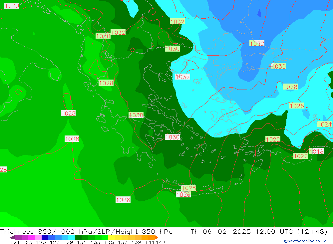
Task: Click the 1026 label over Crete
Action: (x=183, y=194)
